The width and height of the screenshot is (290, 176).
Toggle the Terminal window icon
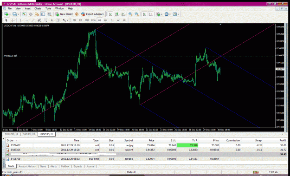point(43,14)
